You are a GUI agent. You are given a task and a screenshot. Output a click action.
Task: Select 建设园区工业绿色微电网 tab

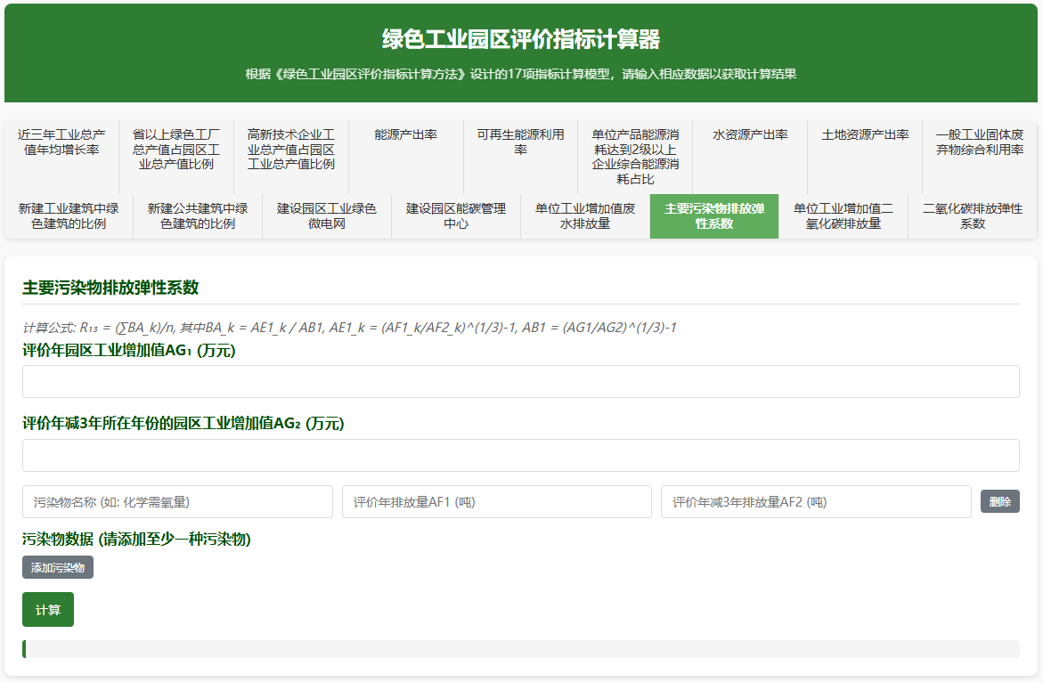[x=326, y=216]
